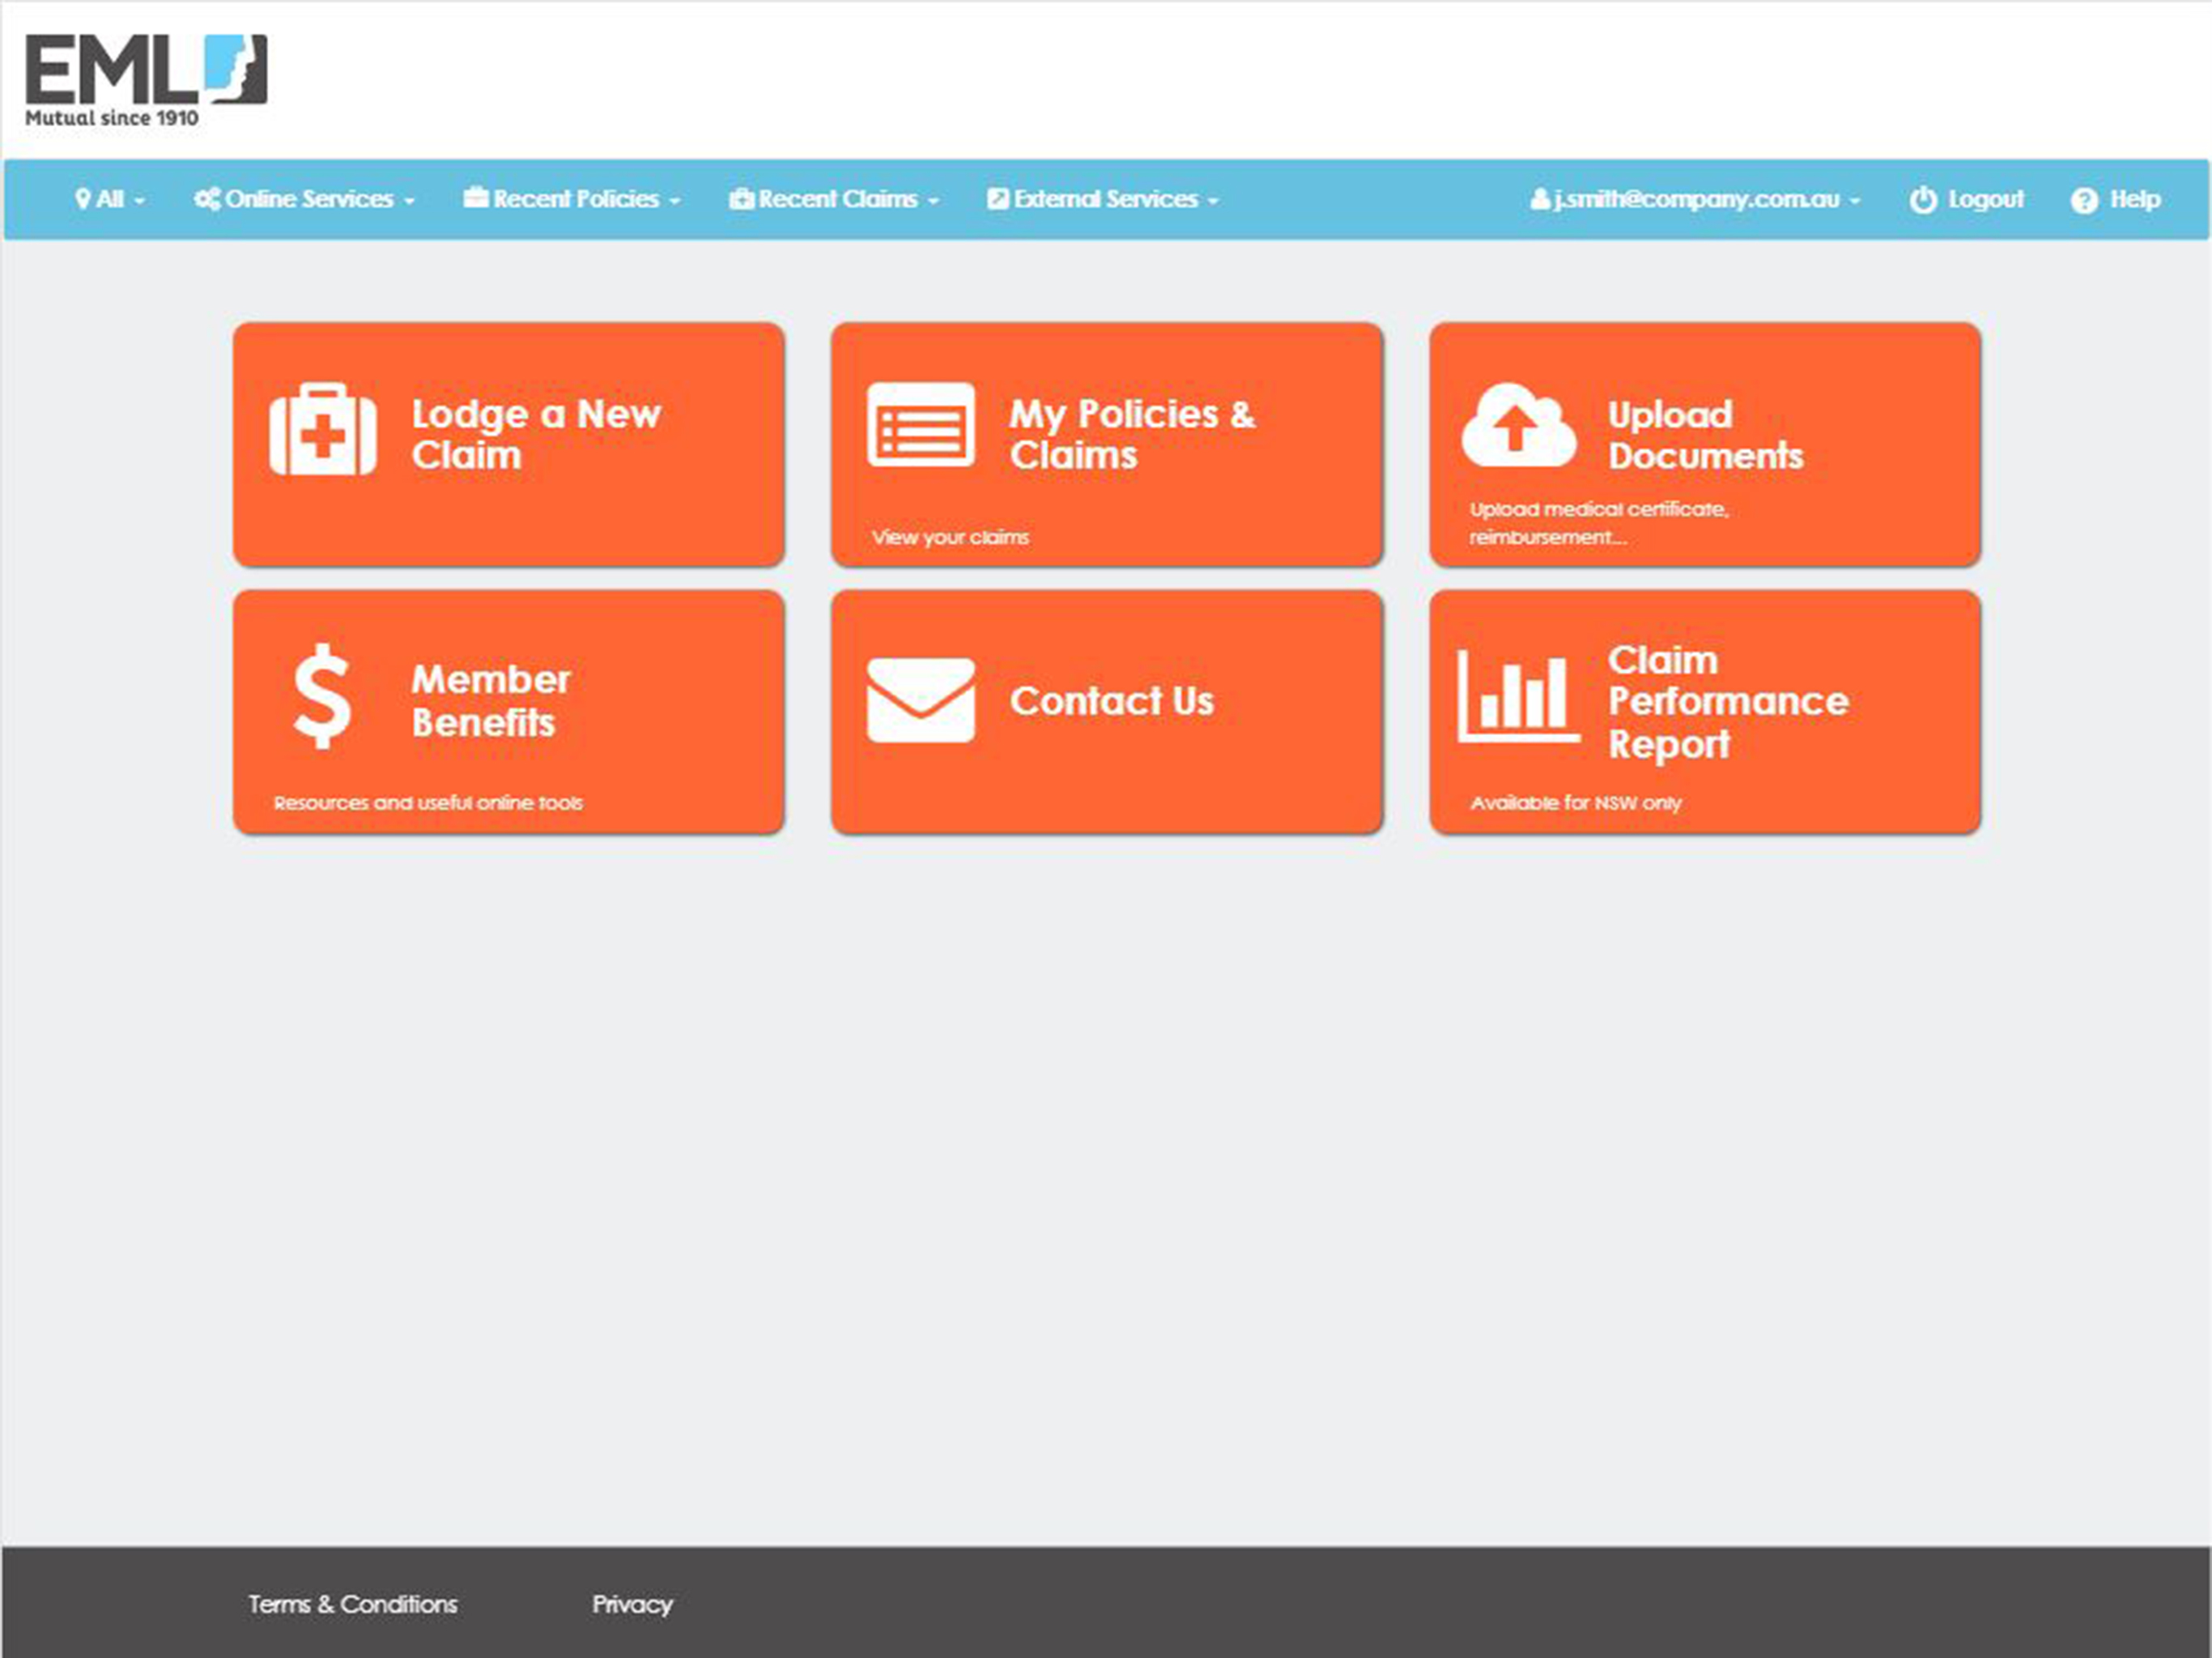Expand the All location dropdown
The height and width of the screenshot is (1658, 2212).
pos(110,199)
